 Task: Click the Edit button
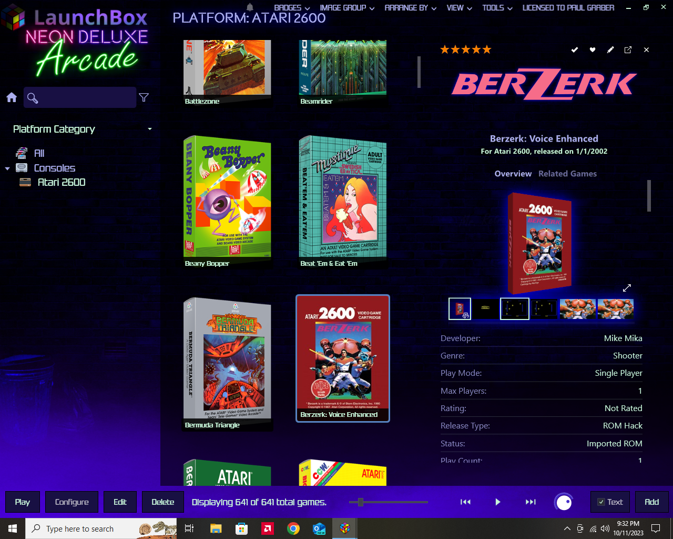pos(120,502)
